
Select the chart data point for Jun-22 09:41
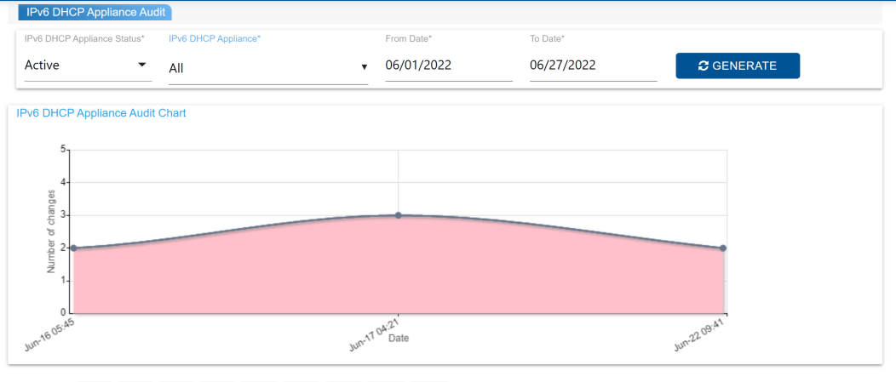point(722,248)
